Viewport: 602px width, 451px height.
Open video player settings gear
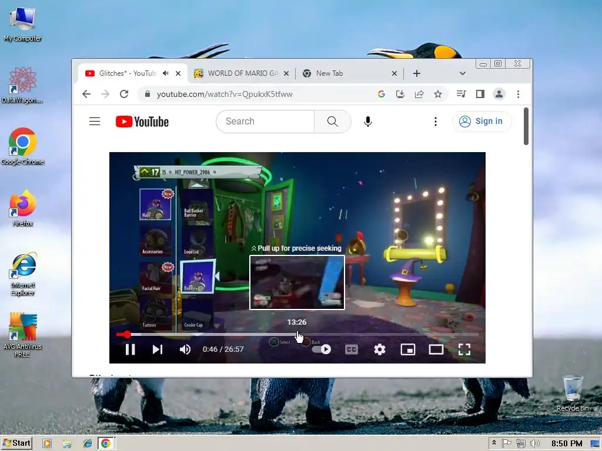click(x=380, y=349)
